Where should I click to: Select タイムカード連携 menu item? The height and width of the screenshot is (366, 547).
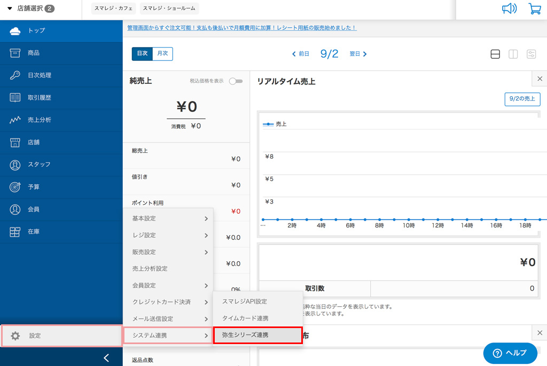tap(258, 318)
